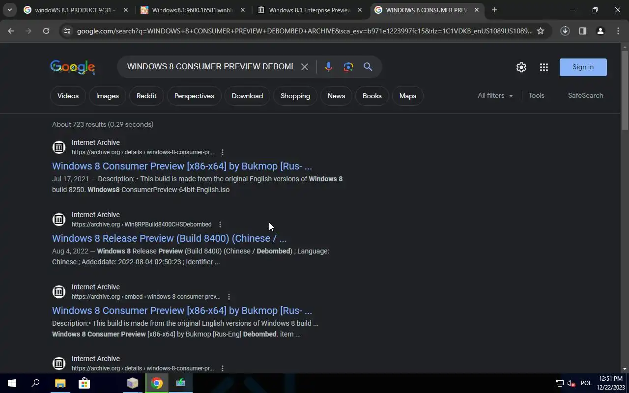Filter results by News

click(337, 96)
